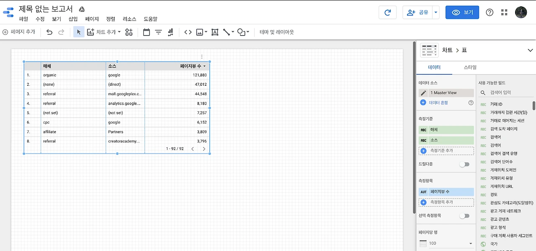
Task: Click the redo arrow
Action: (x=61, y=32)
